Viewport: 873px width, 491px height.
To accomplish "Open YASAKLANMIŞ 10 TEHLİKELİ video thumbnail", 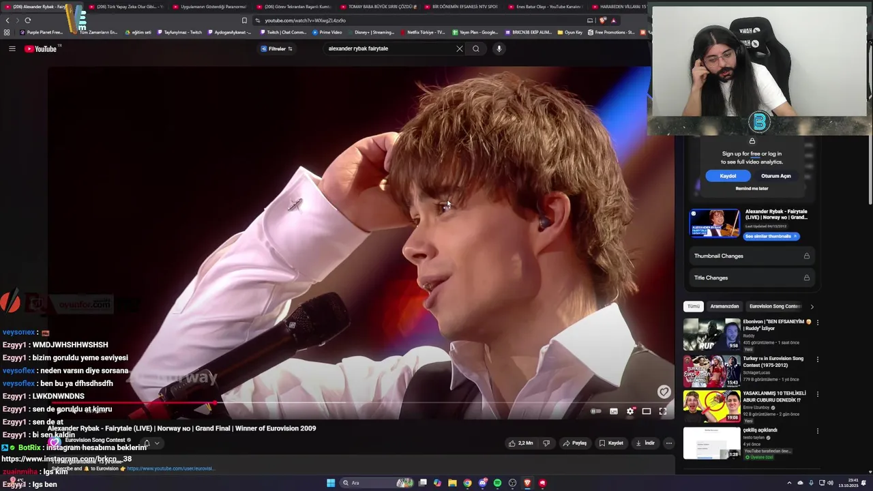I will point(712,406).
